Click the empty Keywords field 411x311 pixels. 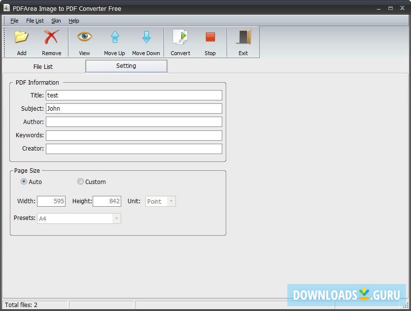point(134,135)
